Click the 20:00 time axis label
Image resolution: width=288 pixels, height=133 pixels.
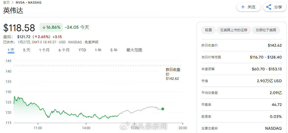pos(183,128)
